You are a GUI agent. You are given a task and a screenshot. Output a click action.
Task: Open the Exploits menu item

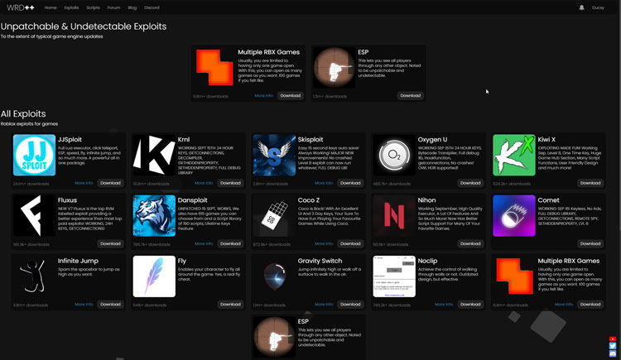click(72, 7)
